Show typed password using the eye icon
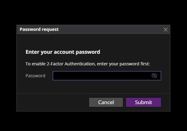Image resolution: width=187 pixels, height=131 pixels. coord(154,76)
